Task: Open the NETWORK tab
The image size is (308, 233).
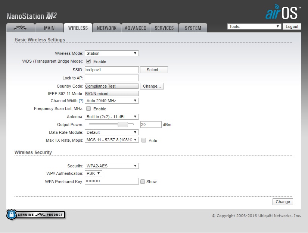Action: pyautogui.click(x=107, y=28)
